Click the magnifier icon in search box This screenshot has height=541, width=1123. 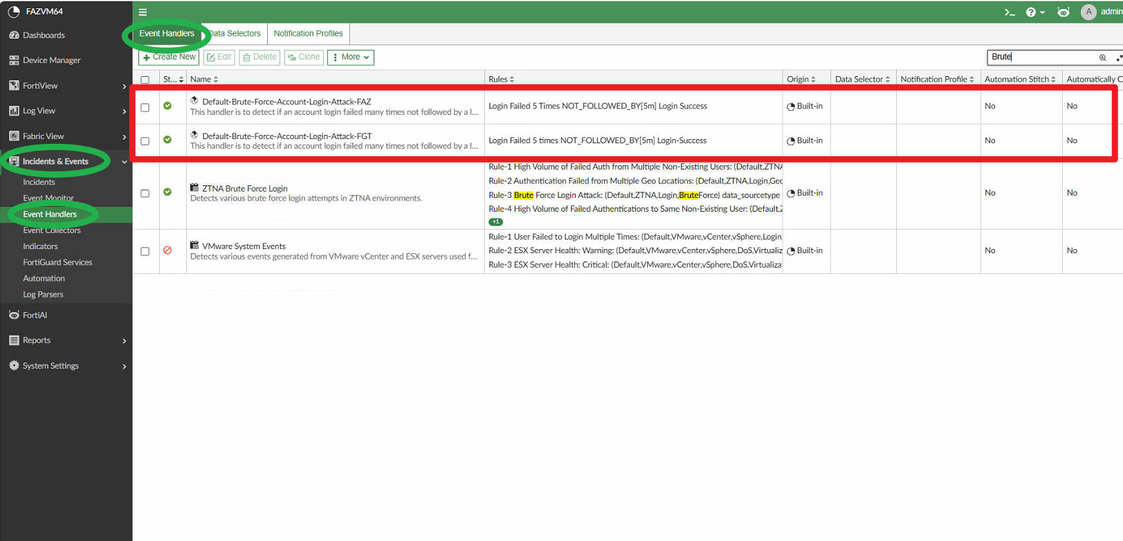tap(1102, 57)
